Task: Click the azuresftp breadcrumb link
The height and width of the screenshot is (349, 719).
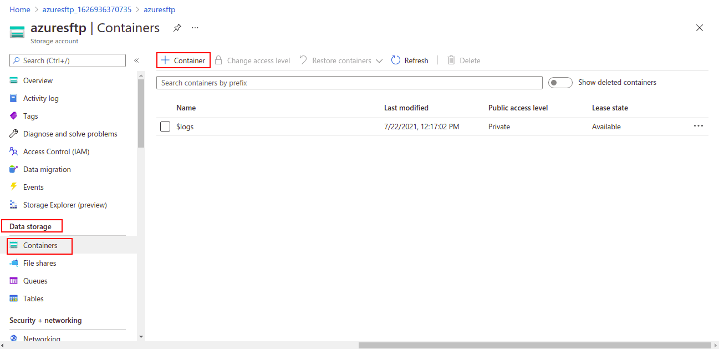Action: click(x=160, y=9)
